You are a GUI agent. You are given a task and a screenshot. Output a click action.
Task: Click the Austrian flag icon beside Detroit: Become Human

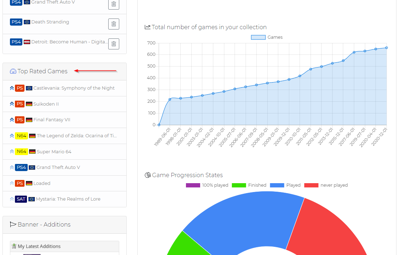pyautogui.click(x=27, y=42)
